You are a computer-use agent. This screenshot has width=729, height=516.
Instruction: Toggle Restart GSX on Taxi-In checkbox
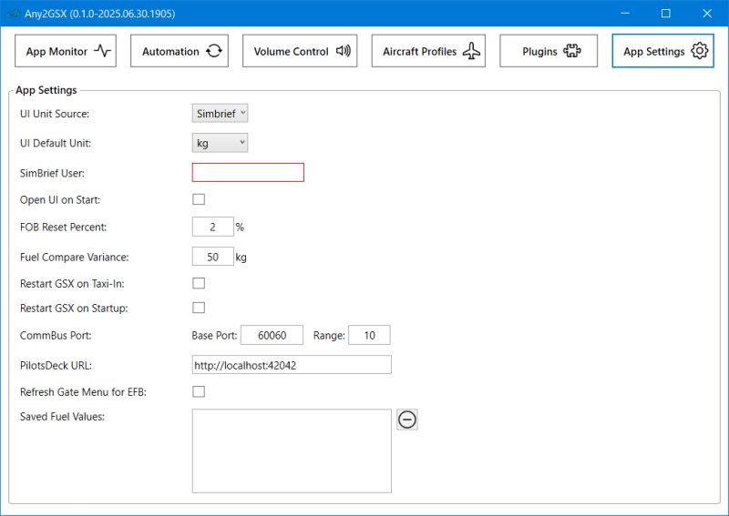[199, 283]
